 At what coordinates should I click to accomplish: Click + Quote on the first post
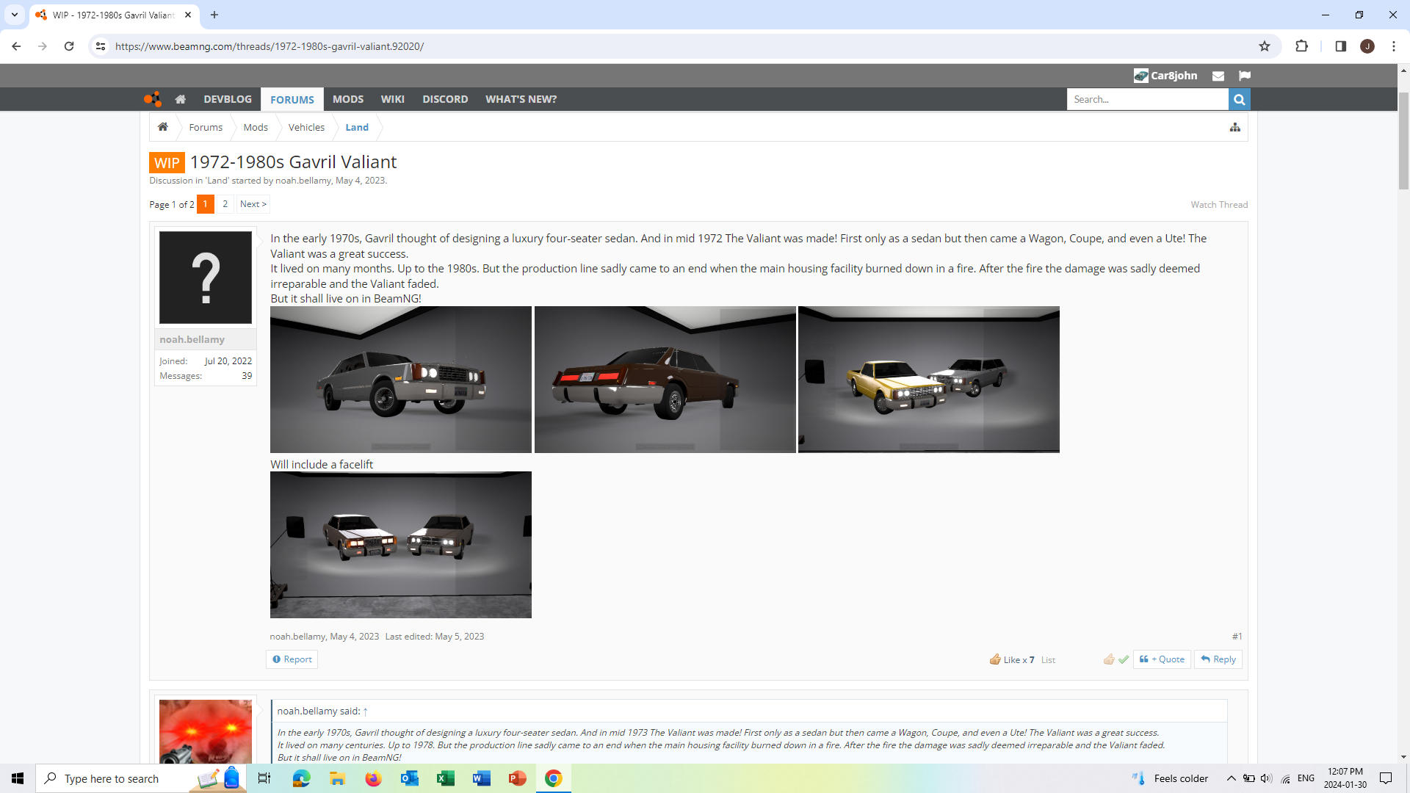1162,659
